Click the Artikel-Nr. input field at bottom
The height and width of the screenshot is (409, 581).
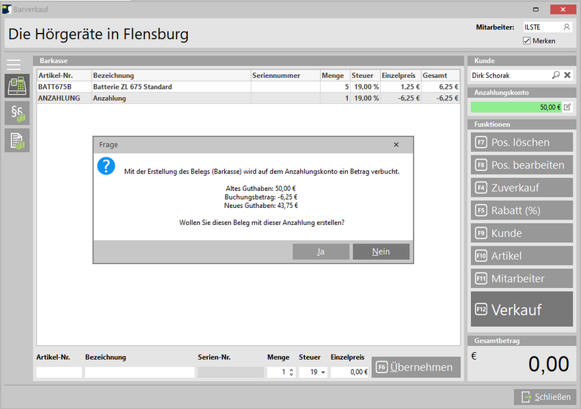click(x=59, y=373)
